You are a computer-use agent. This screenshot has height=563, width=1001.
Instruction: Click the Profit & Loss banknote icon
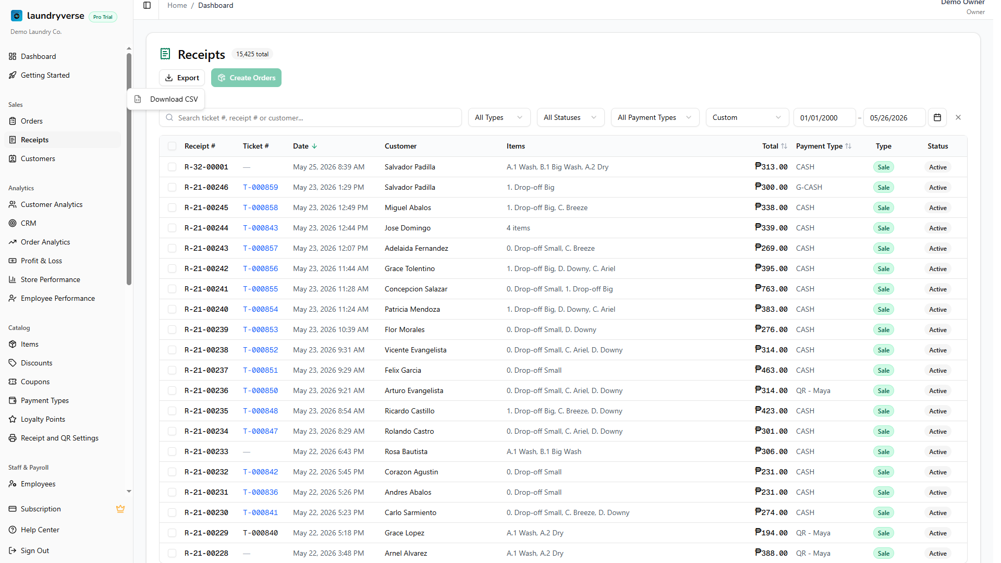(13, 261)
